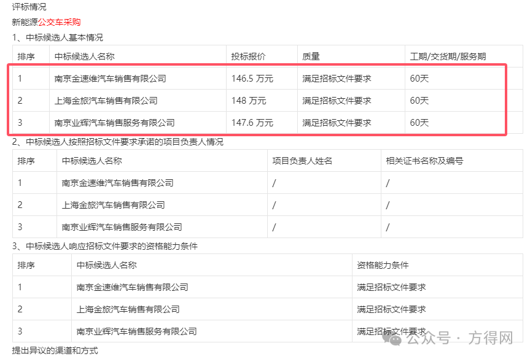530x359 pixels.
Task: Select "南京金速维汽车销售有限公司" in the 项目负责人 table
Action: tap(118, 183)
